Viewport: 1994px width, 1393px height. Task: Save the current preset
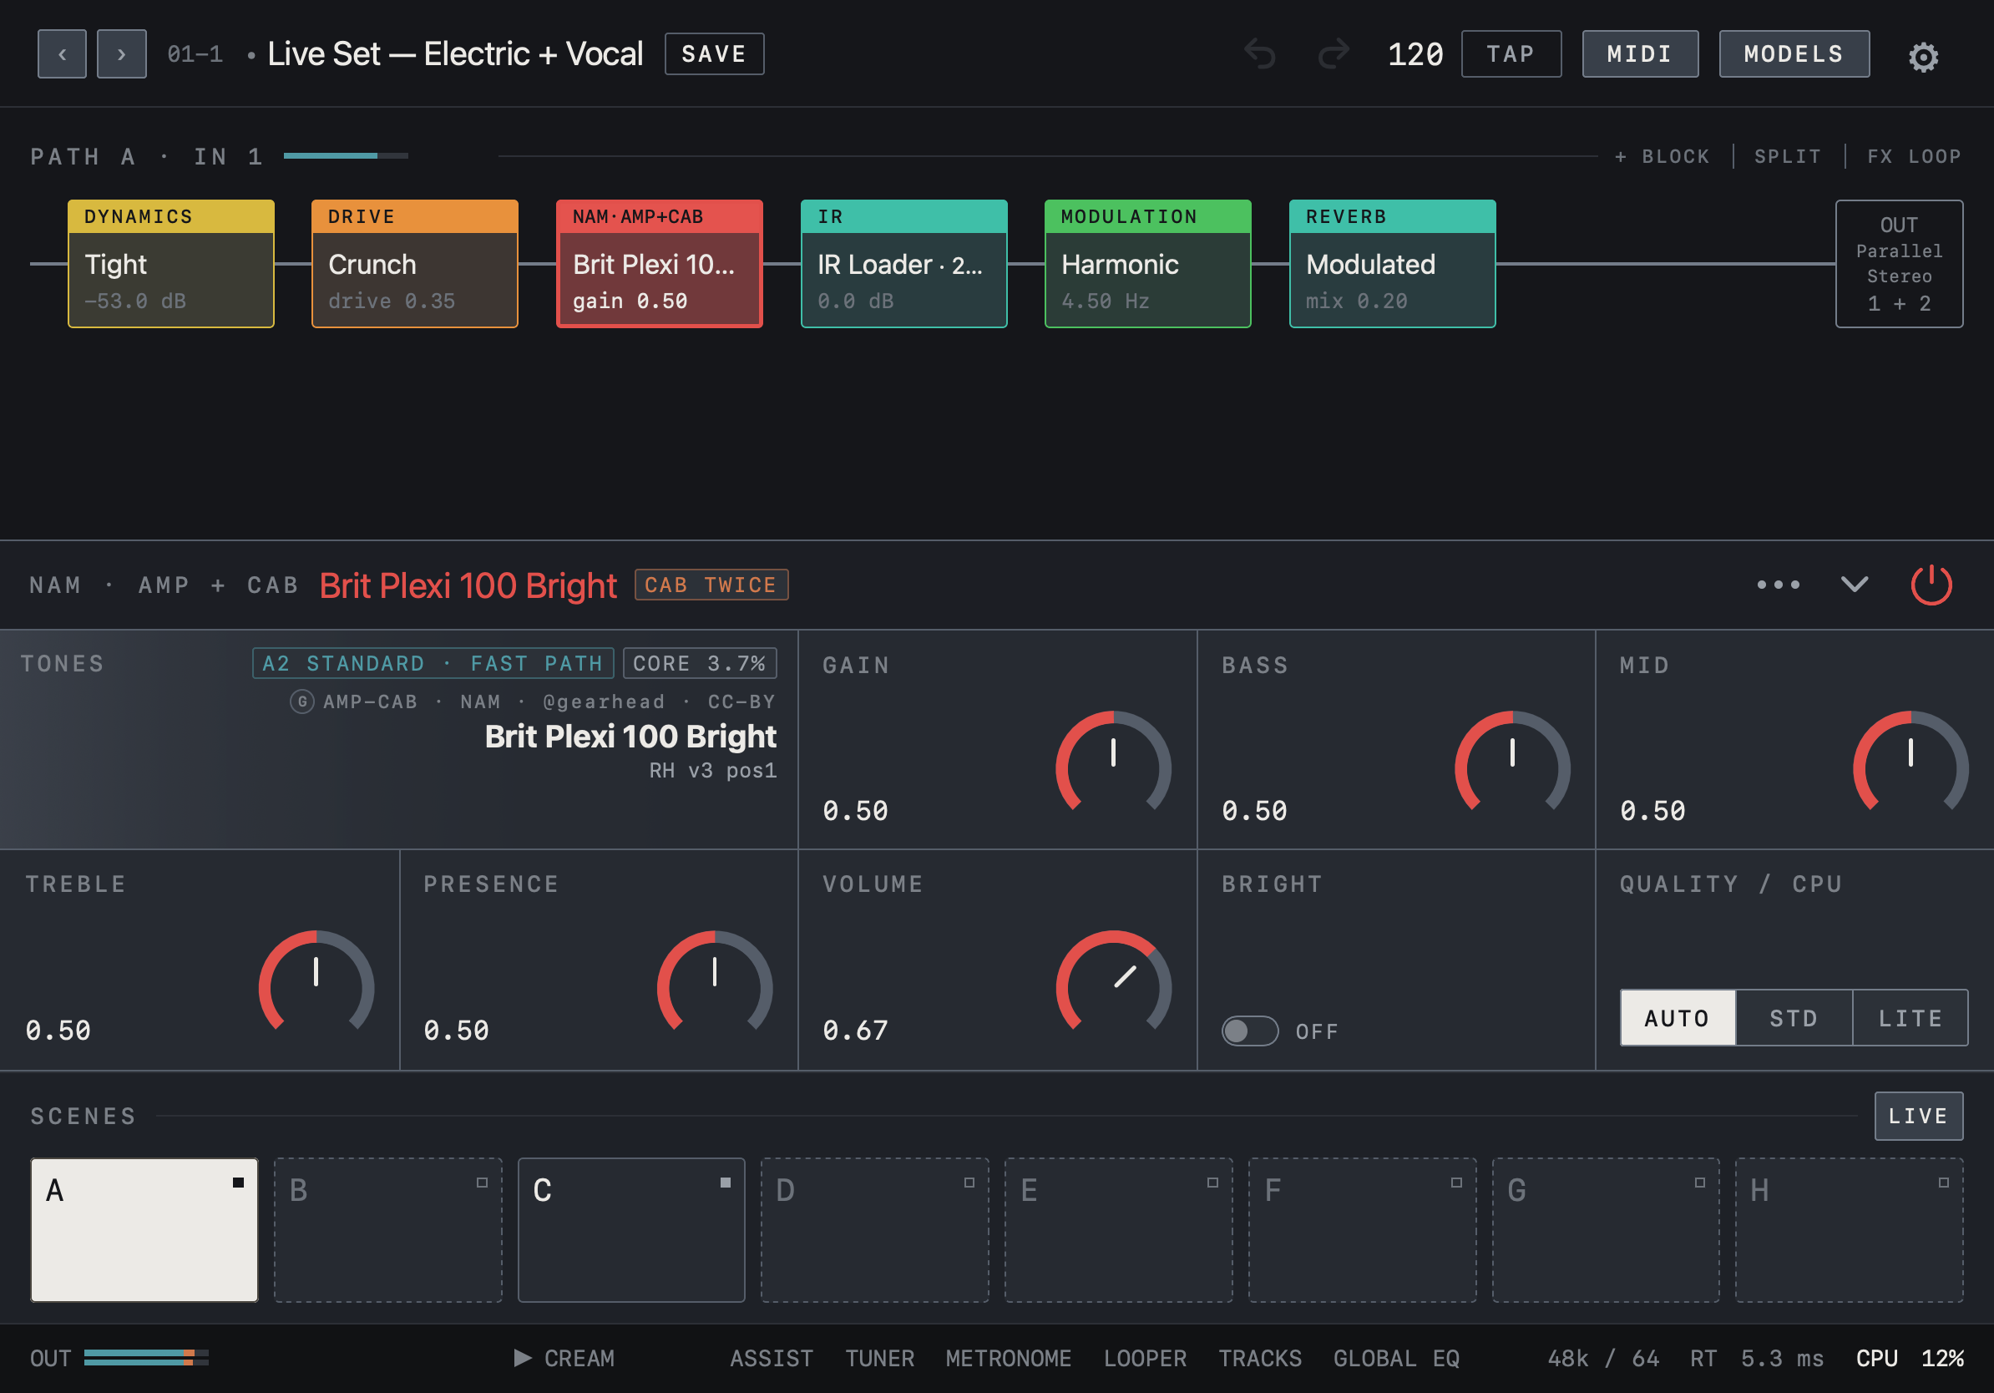[714, 53]
